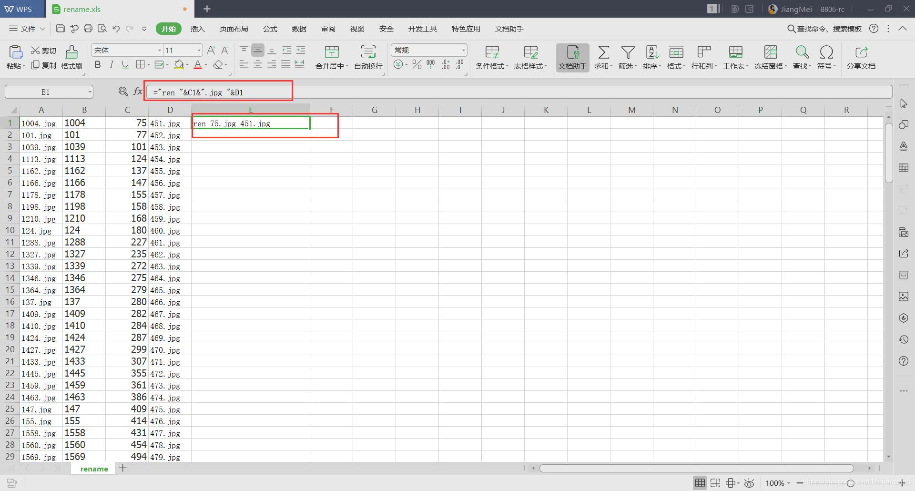Click the Undo arrow

(116, 29)
